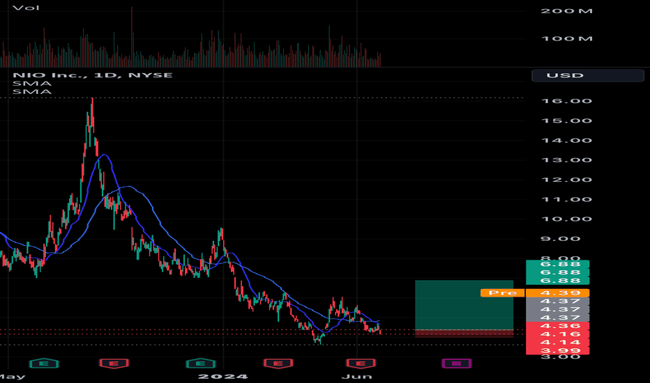Click the red stop-loss zone of long position
Screen dimensions: 650x383
tap(464, 334)
